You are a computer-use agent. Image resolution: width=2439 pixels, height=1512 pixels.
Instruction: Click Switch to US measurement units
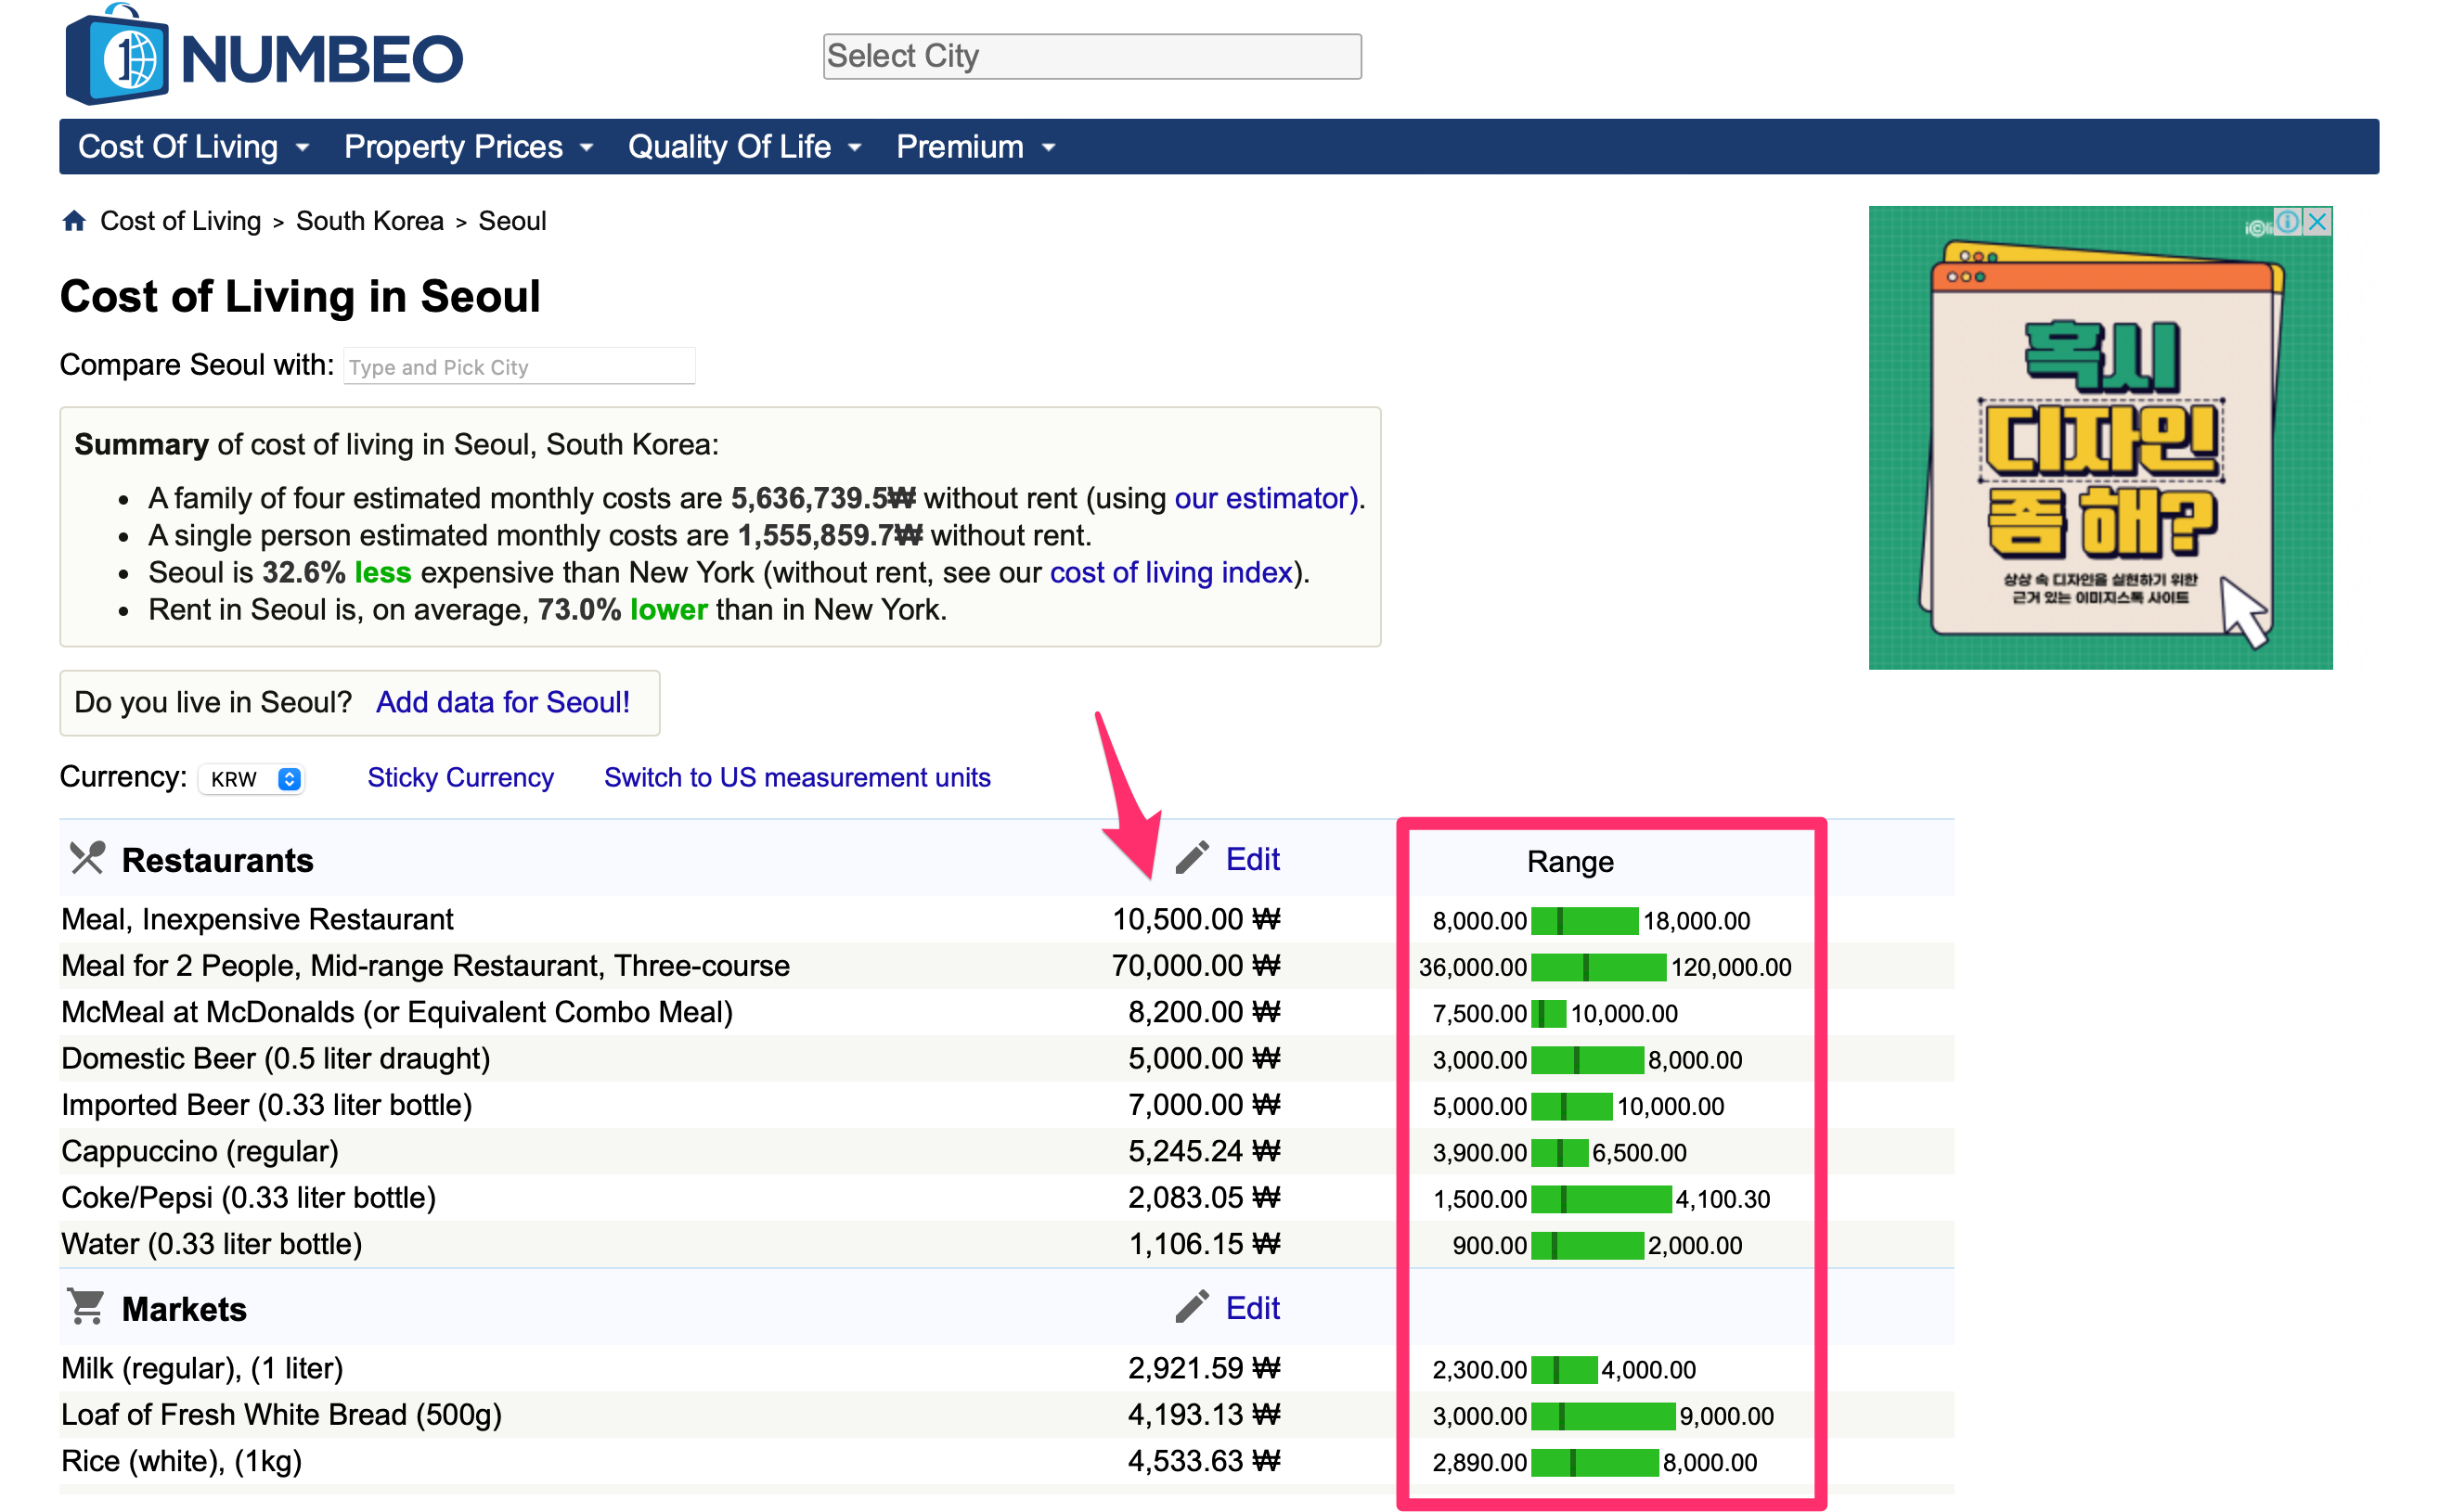point(796,777)
